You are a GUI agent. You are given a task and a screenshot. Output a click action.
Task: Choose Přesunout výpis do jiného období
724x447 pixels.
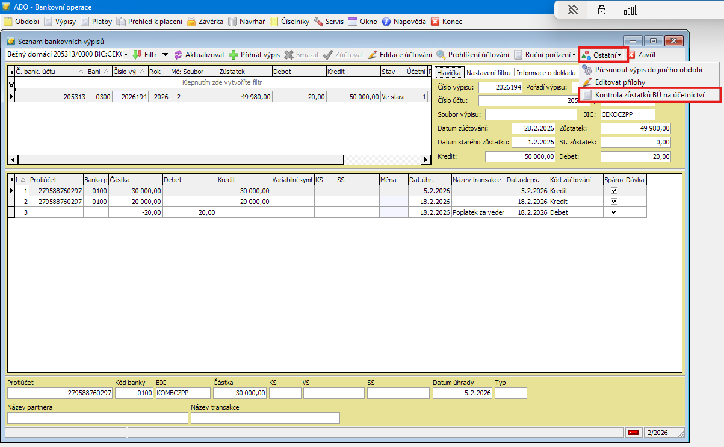(x=648, y=70)
